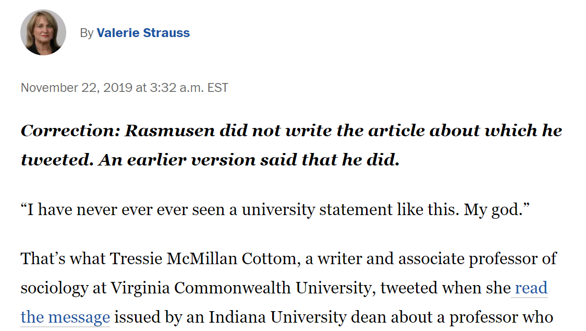Click the name "Rasmusen" in the correction
The width and height of the screenshot is (586, 331).
coord(169,131)
